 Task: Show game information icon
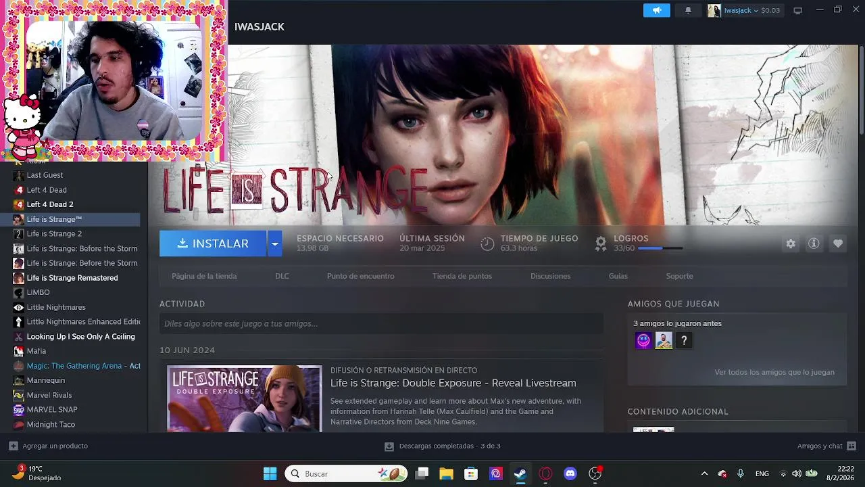pyautogui.click(x=814, y=243)
